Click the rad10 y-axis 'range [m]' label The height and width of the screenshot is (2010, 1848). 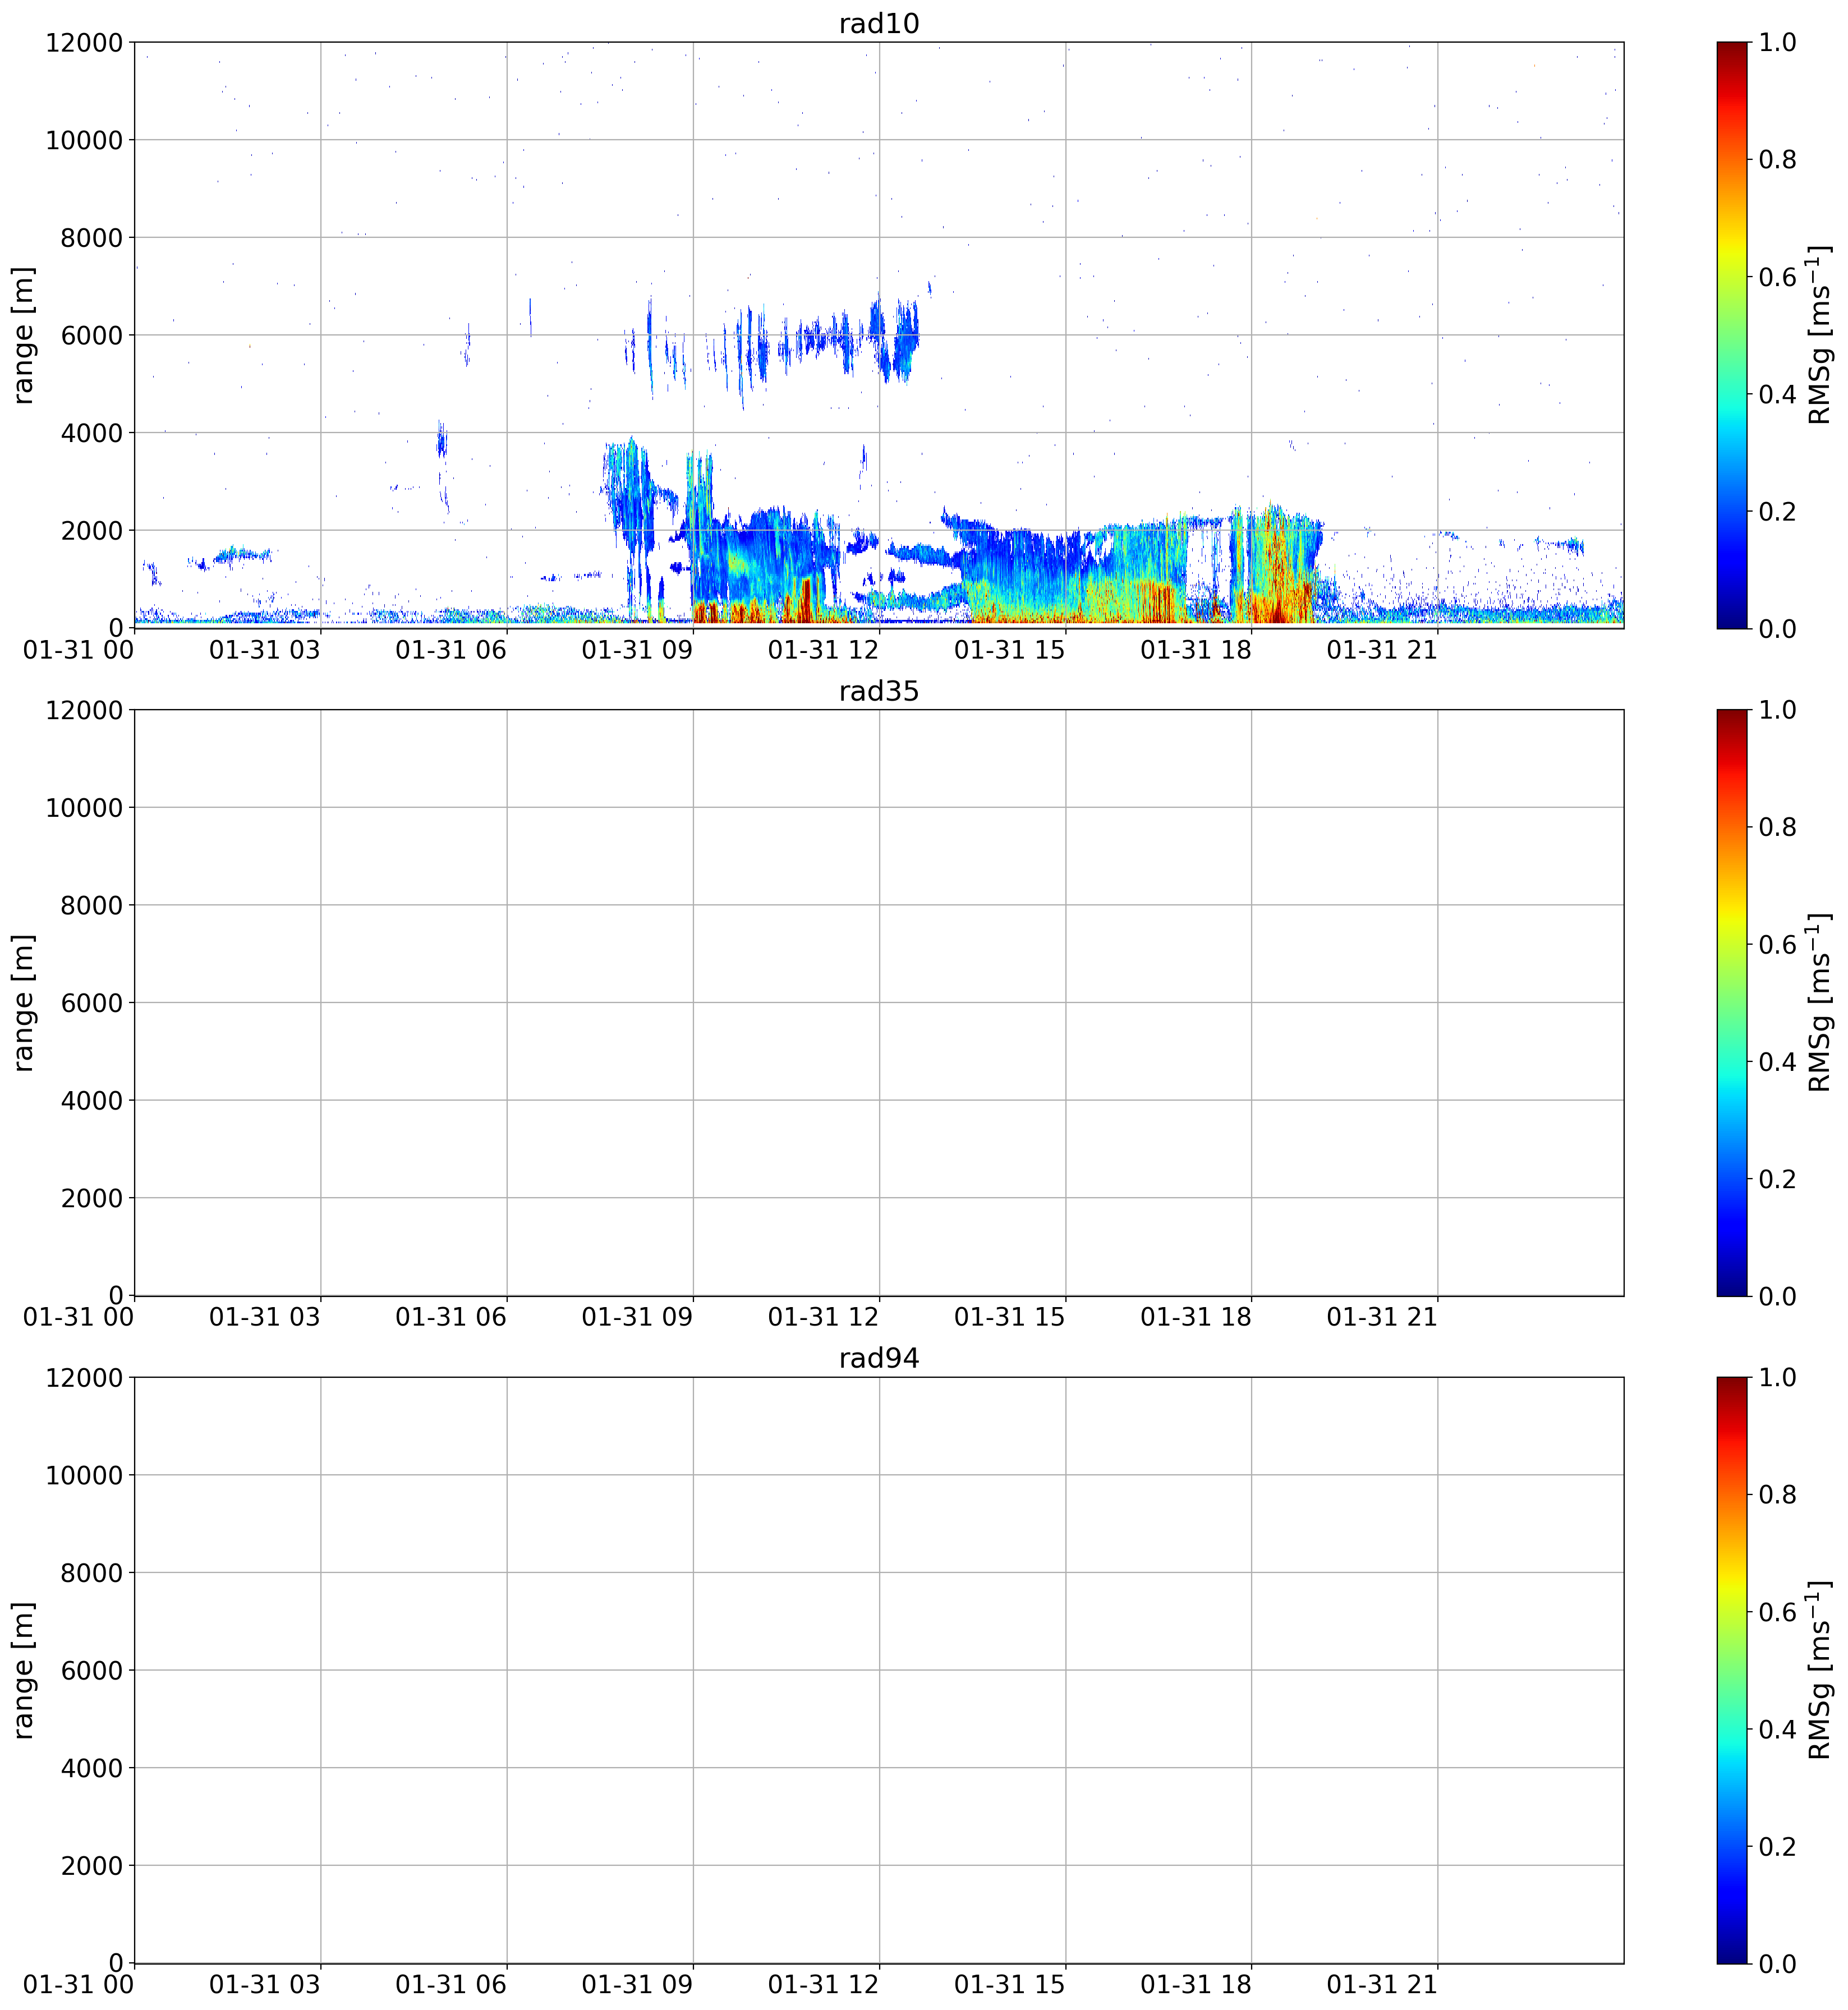(x=23, y=335)
